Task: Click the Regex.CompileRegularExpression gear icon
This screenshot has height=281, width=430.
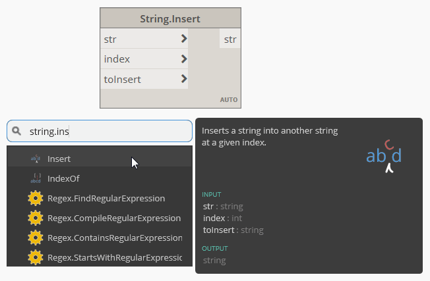Action: pos(36,218)
